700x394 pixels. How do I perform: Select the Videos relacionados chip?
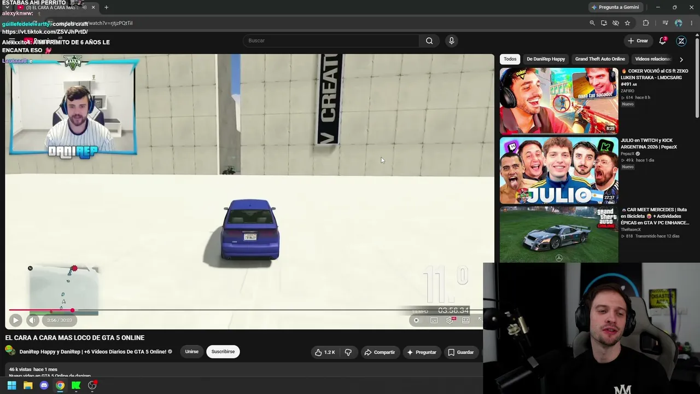[653, 59]
